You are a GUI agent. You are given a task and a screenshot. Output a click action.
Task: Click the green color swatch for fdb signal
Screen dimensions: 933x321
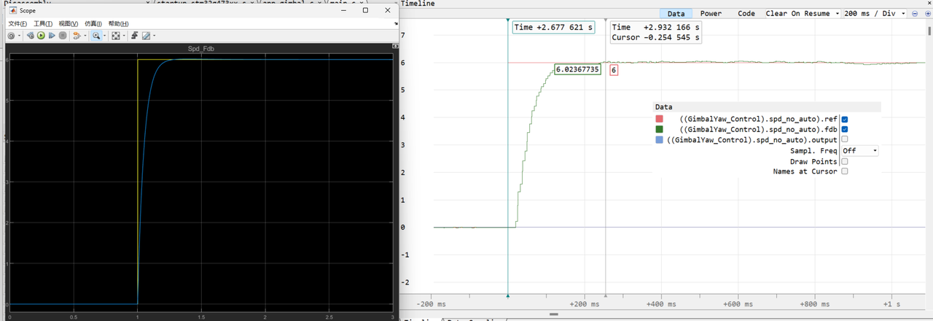(660, 129)
